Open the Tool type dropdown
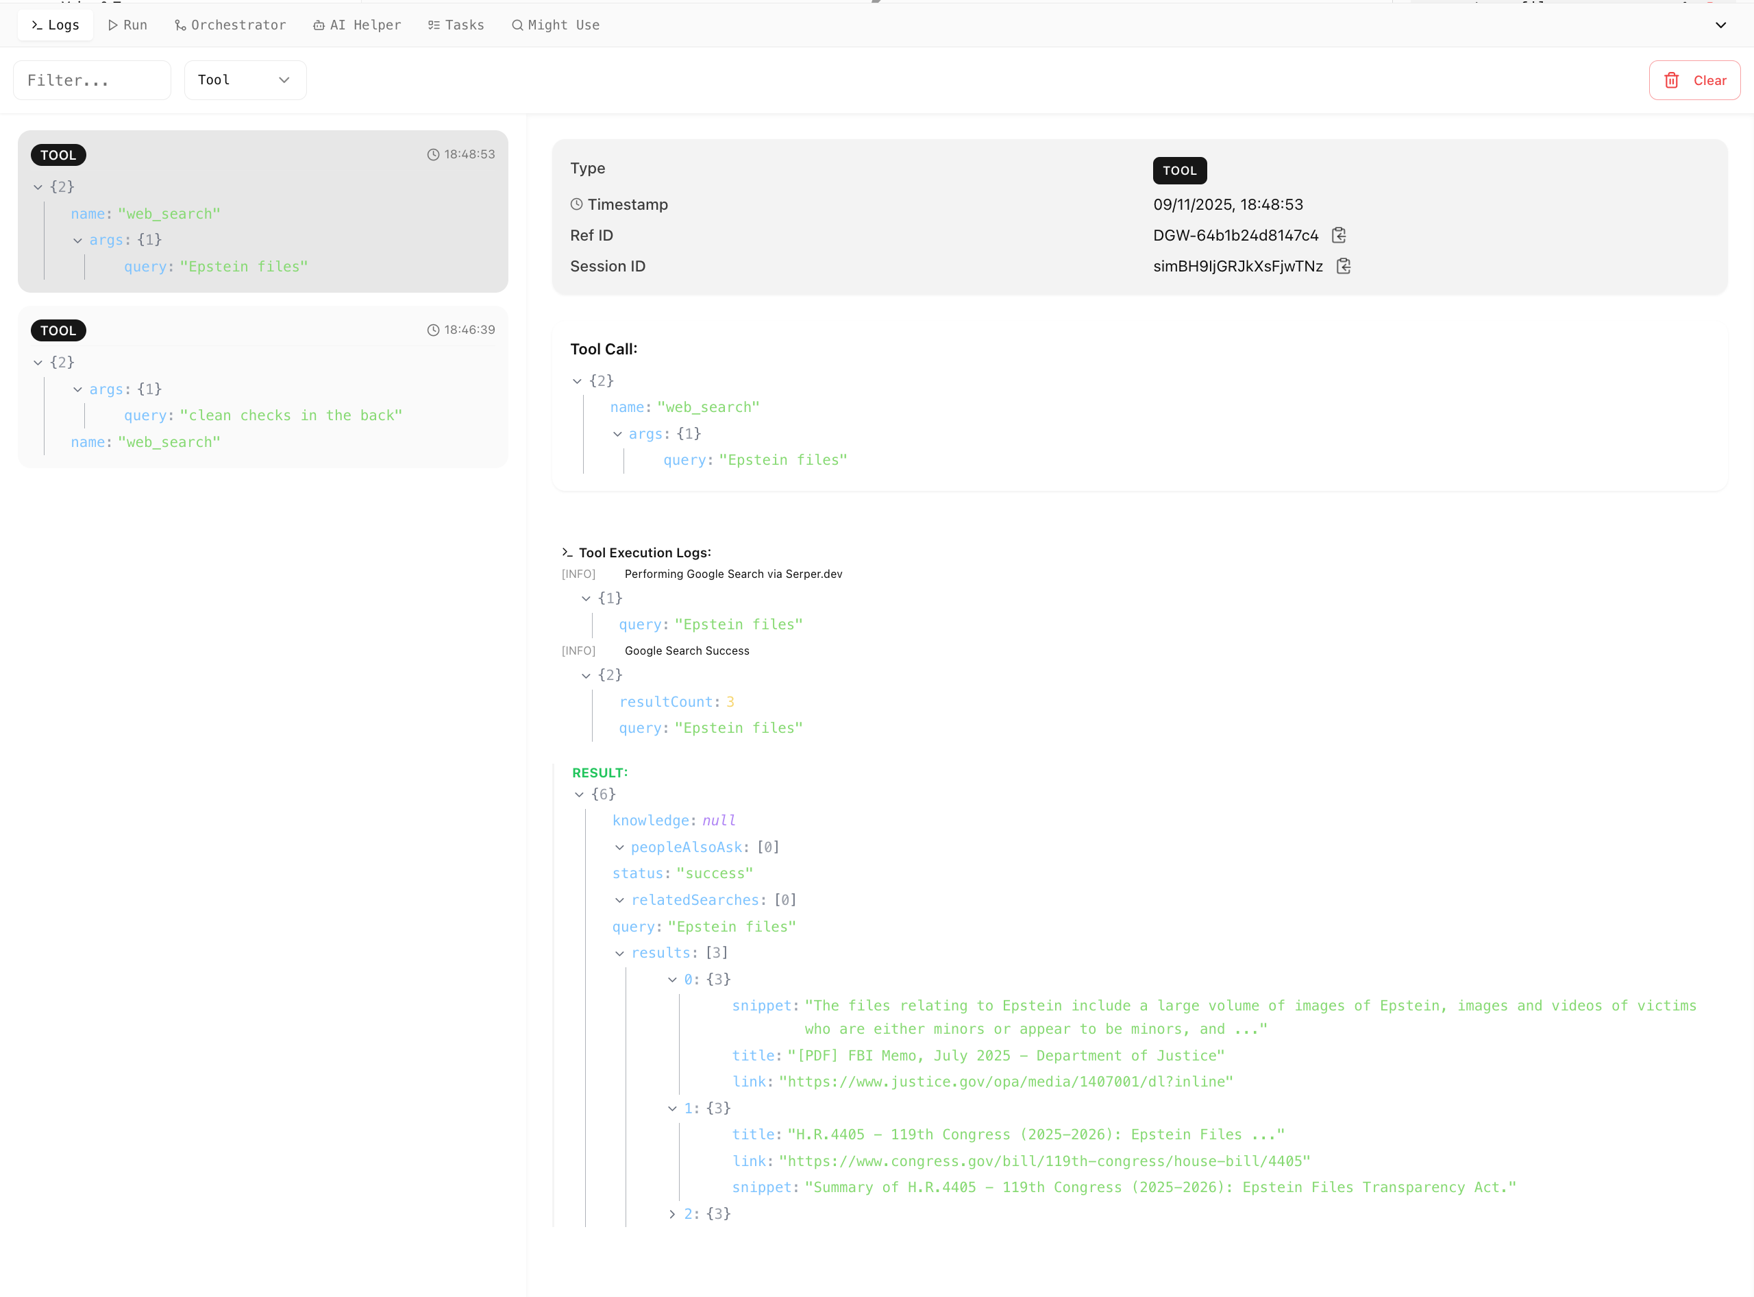The height and width of the screenshot is (1297, 1754). (245, 80)
